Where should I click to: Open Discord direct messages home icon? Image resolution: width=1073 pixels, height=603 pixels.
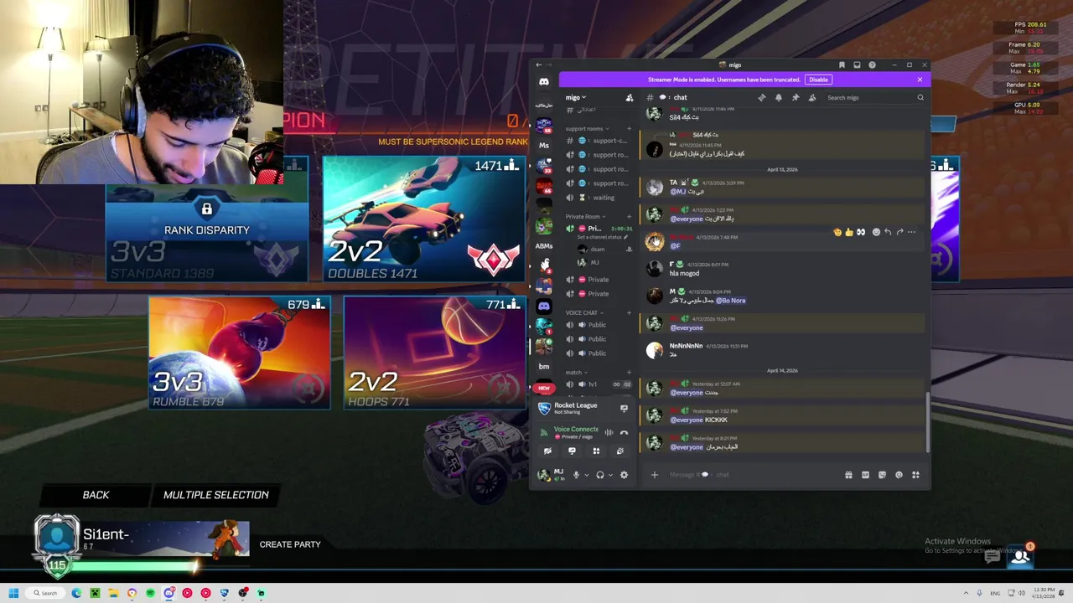pyautogui.click(x=544, y=81)
